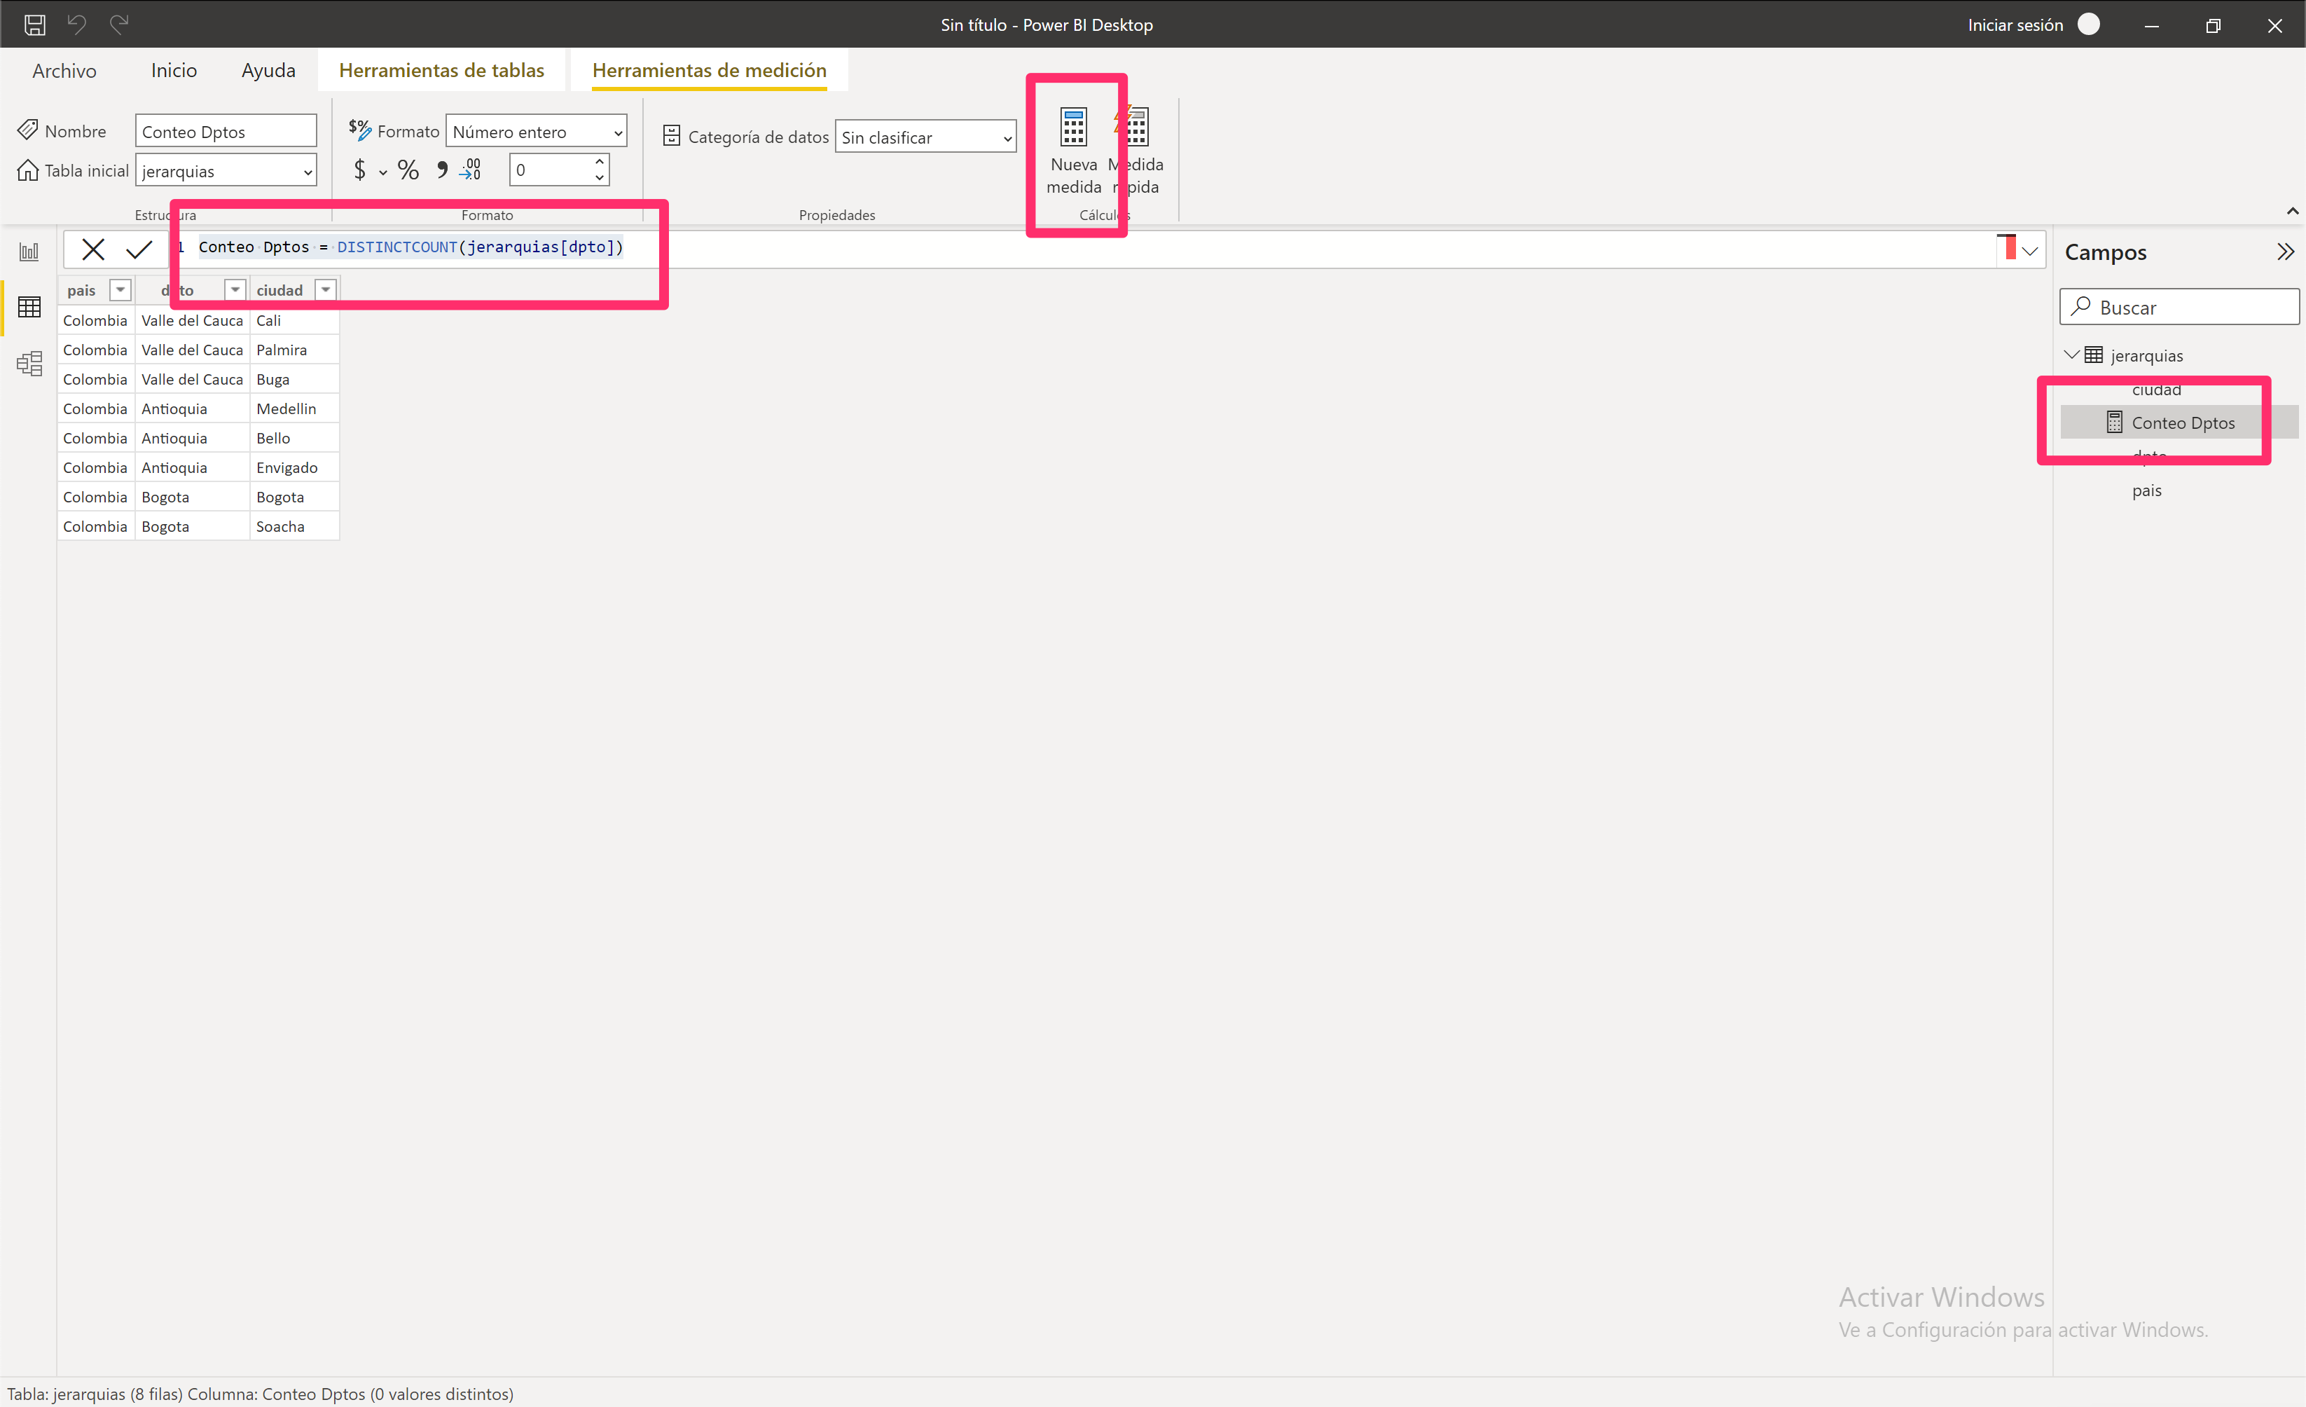2306x1407 pixels.
Task: Open pais column filter dropdown
Action: [120, 290]
